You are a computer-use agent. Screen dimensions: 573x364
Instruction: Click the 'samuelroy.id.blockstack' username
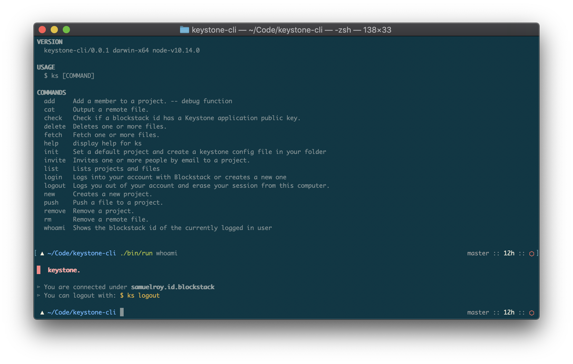[x=173, y=287]
